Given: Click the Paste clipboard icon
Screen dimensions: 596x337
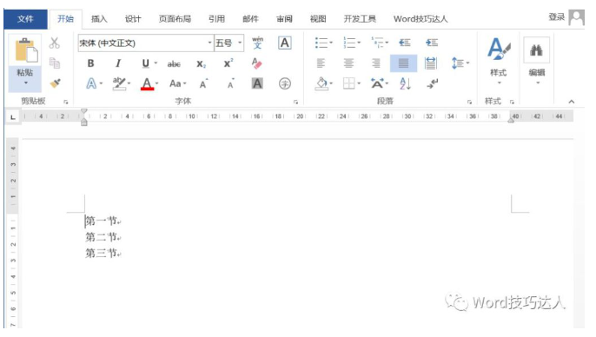Looking at the screenshot, I should tap(26, 50).
